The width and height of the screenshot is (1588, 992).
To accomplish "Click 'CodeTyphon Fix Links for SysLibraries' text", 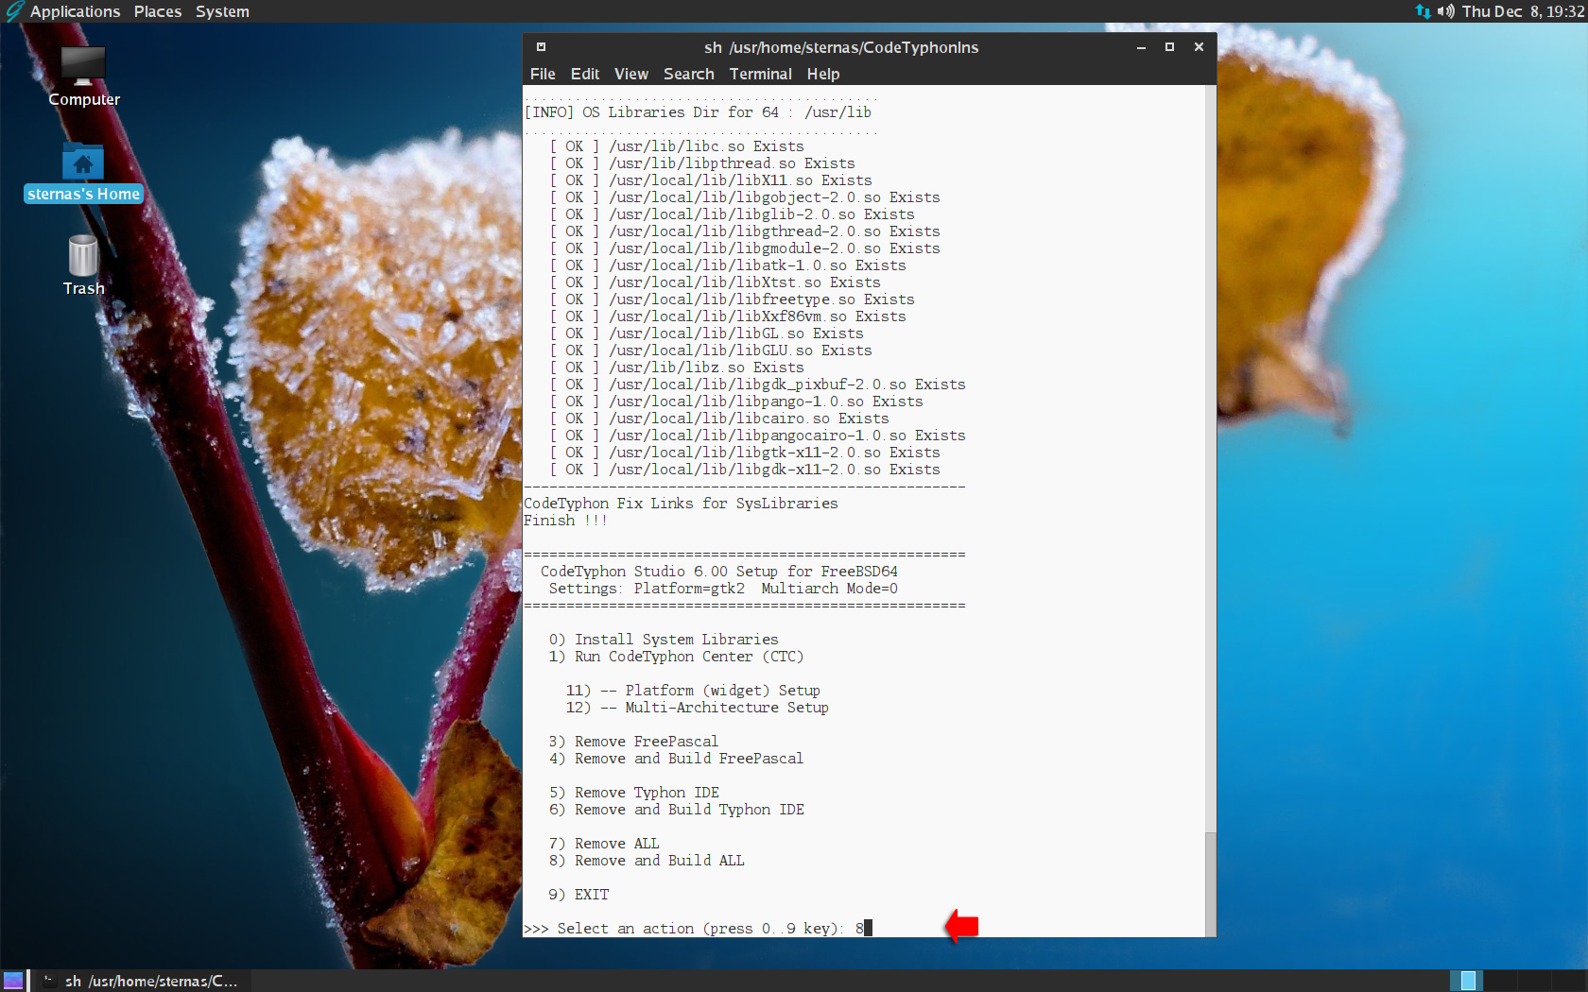I will [x=681, y=504].
